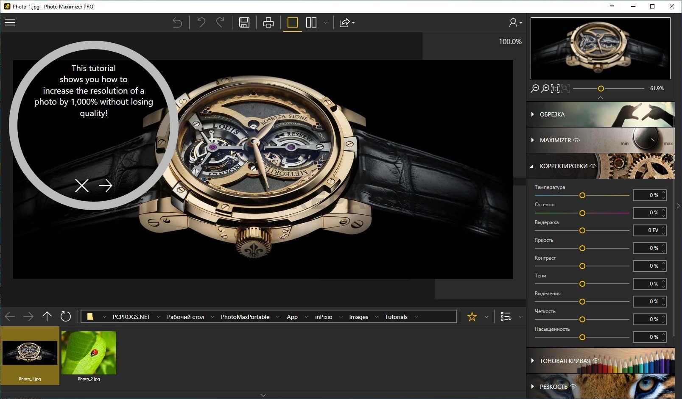Toggle the КОРРЕКТИРОВКИ eye visibility
Screen dimensions: 682x399
coord(593,166)
